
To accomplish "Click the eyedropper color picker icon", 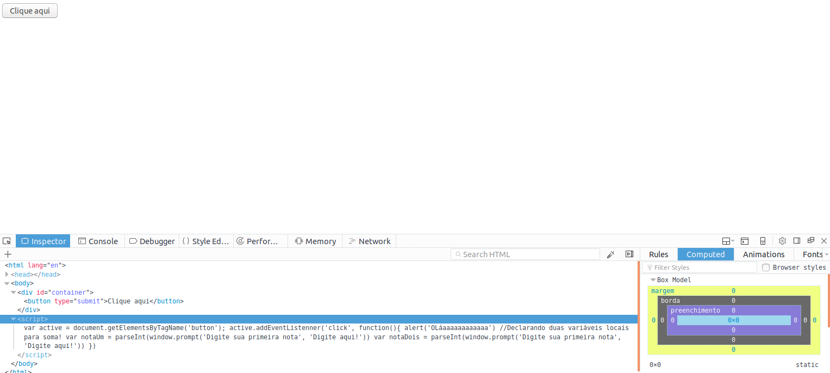I will 610,254.
